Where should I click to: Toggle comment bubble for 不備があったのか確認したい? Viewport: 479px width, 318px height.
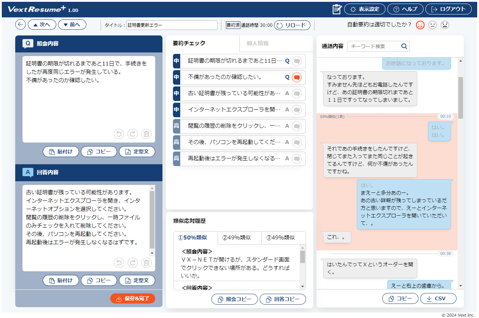click(297, 77)
